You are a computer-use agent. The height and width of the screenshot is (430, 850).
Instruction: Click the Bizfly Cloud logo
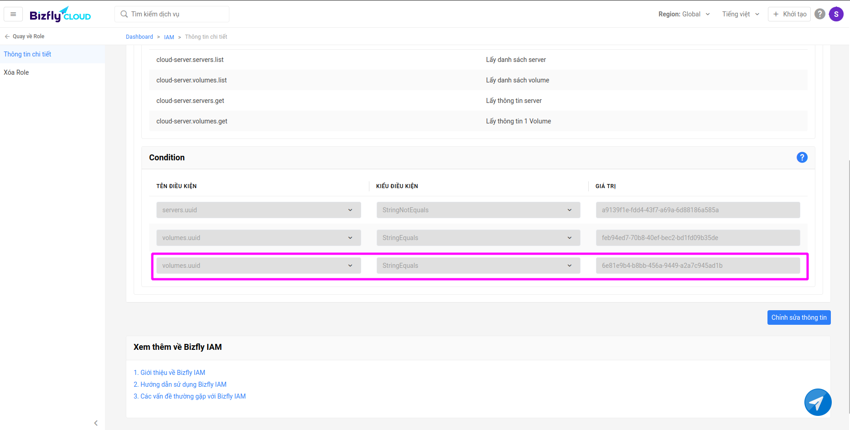pyautogui.click(x=60, y=15)
